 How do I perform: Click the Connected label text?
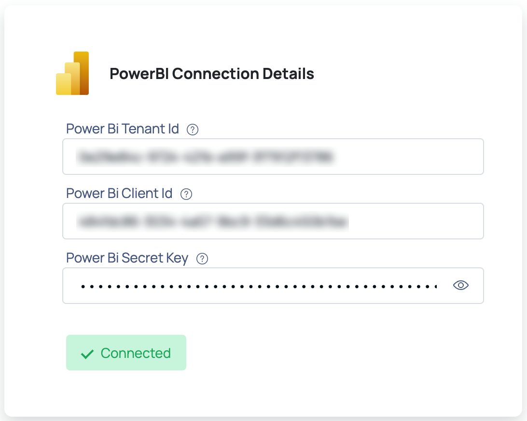pyautogui.click(x=136, y=353)
